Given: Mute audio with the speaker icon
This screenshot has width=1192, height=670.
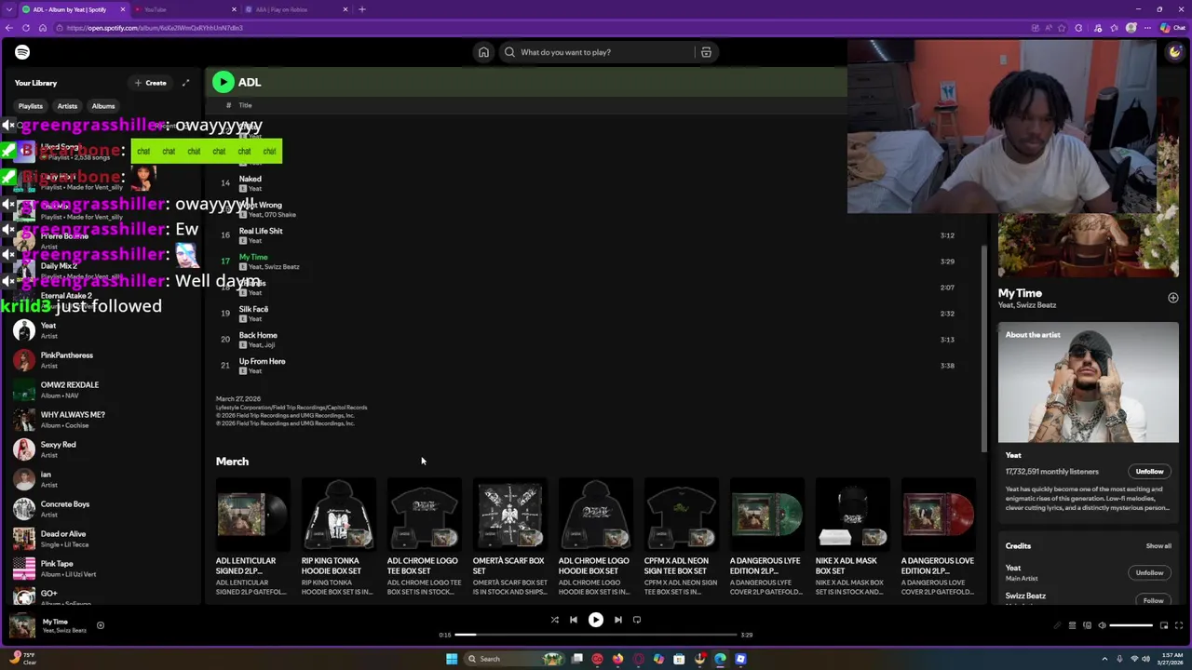Looking at the screenshot, I should point(1102,625).
